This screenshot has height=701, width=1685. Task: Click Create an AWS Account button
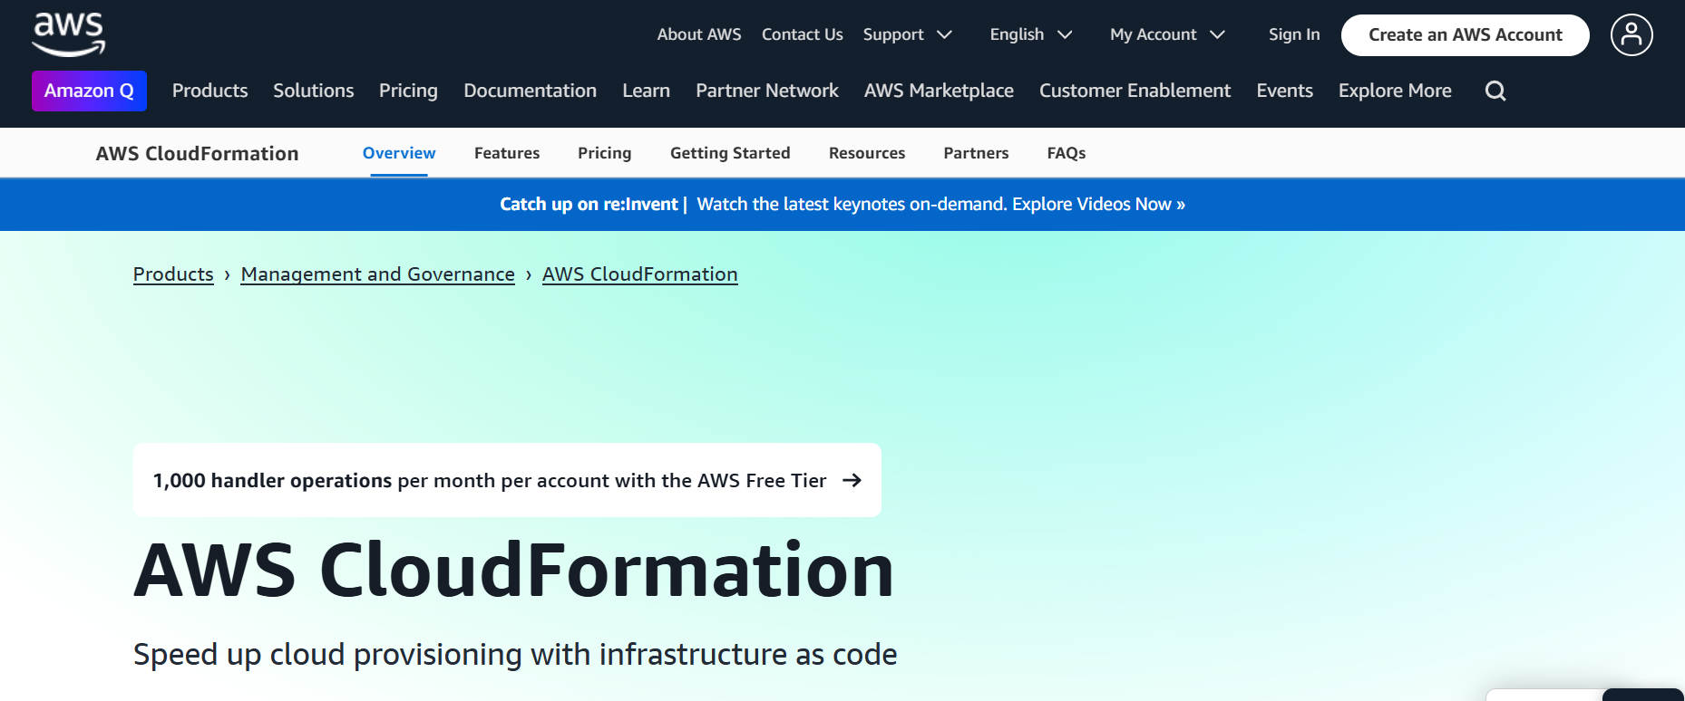pos(1465,35)
